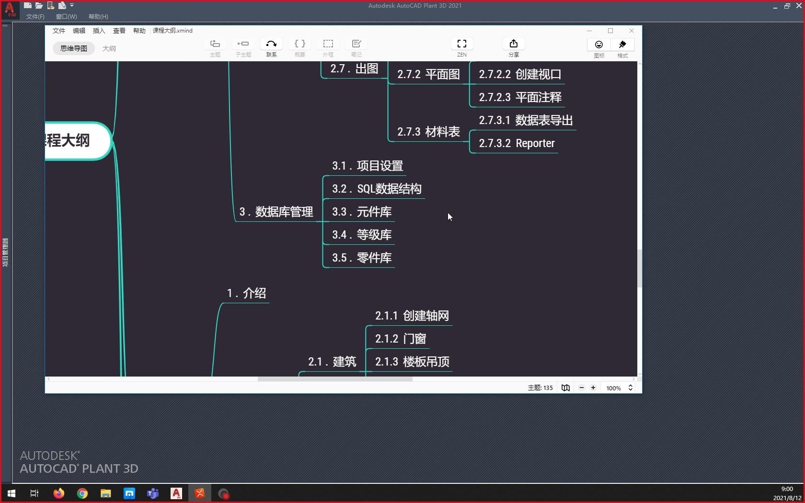This screenshot has width=805, height=503.
Task: Click the 笔记 (Note) icon
Action: click(356, 44)
